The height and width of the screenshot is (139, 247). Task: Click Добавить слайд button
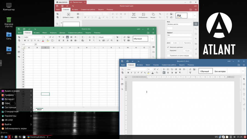(x=68, y=16)
